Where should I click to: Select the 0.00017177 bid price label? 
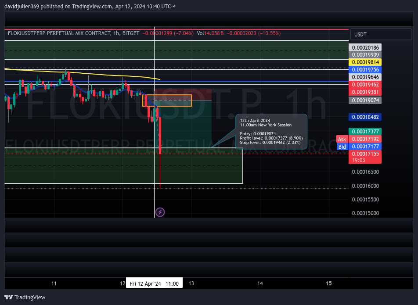pos(365,147)
